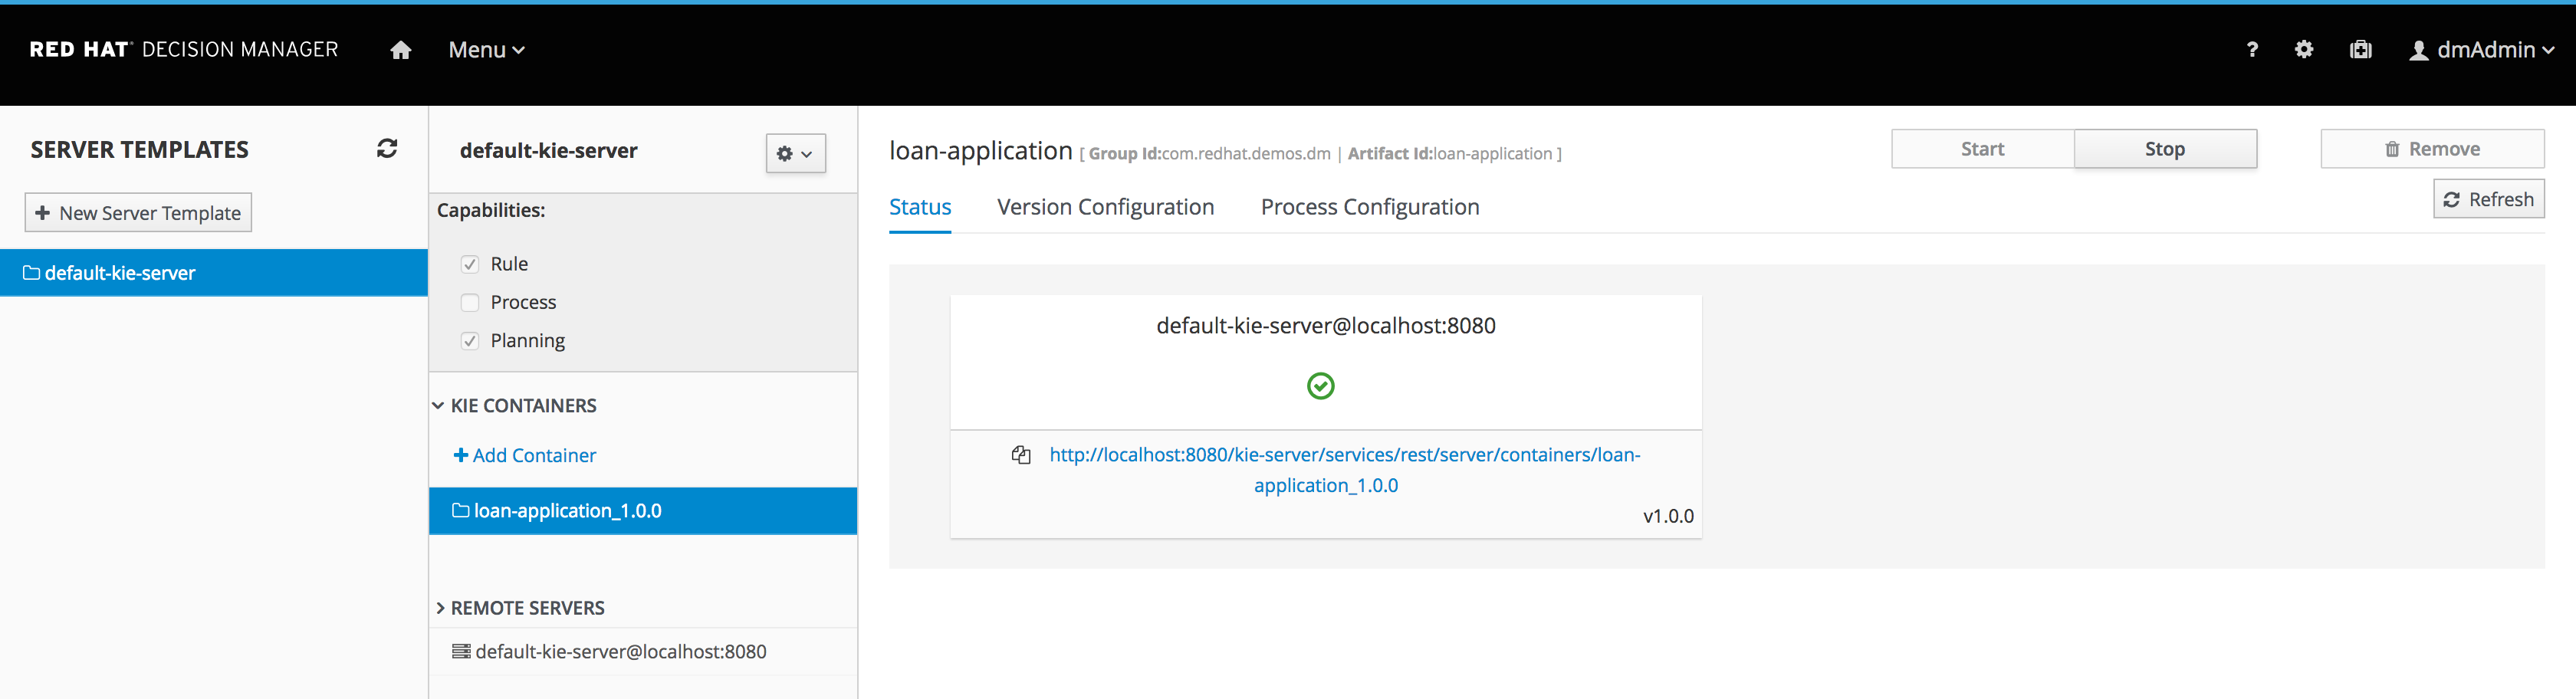Screen dimensions: 2576x699
Task: Copy the container URL with clipboard icon
Action: 1020,455
